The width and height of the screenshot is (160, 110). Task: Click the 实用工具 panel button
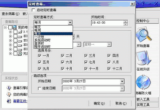point(147,104)
